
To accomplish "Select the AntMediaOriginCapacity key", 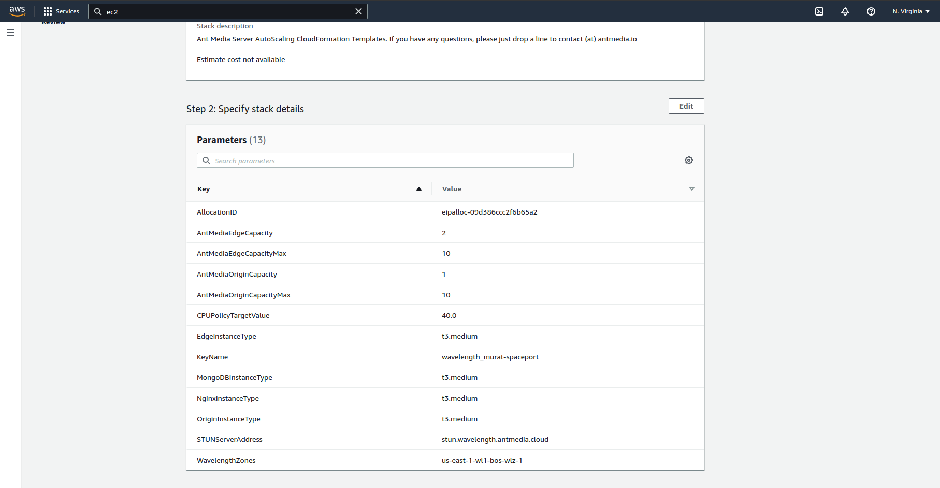I will click(x=237, y=274).
